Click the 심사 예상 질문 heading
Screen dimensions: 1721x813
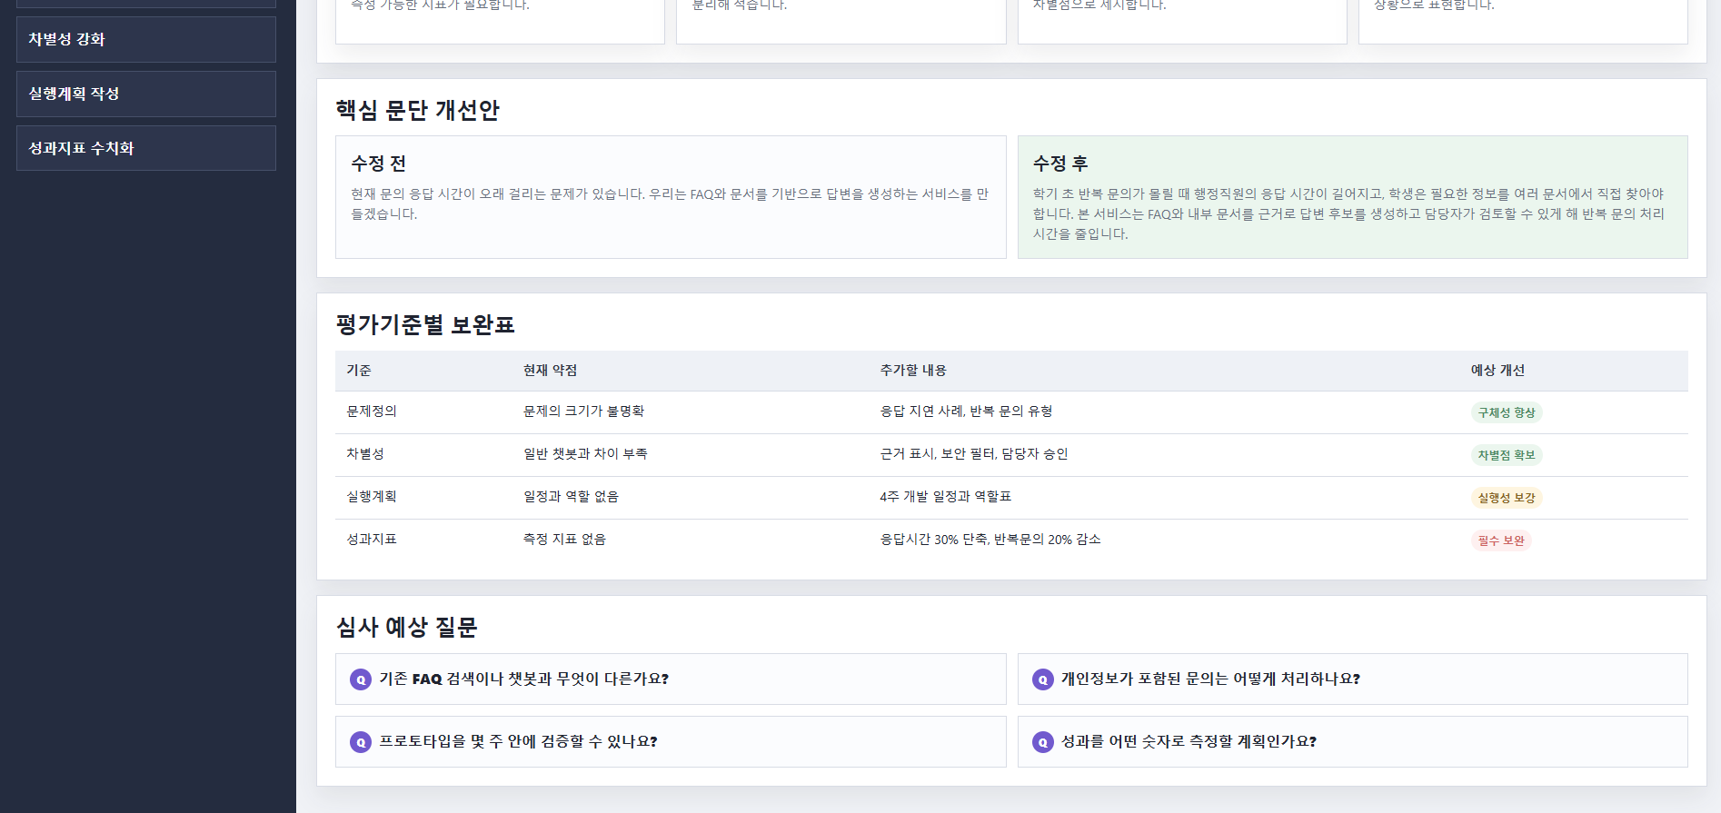406,627
